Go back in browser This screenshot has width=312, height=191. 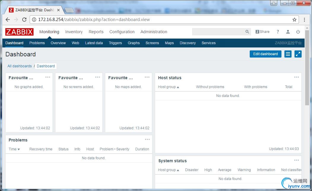click(7, 20)
